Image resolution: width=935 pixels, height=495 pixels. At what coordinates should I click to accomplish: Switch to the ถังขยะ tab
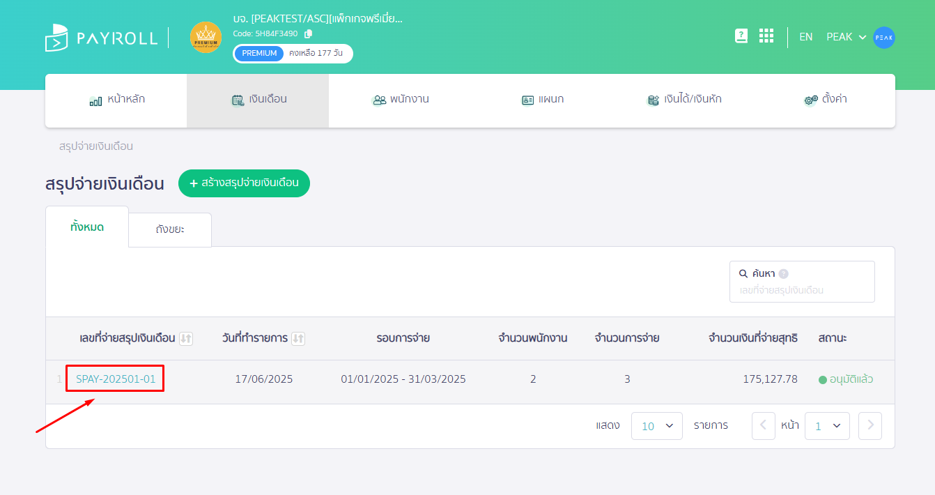coord(170,229)
